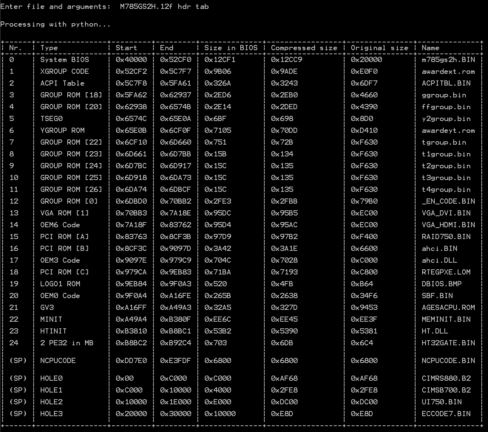Select the name ECCODE7.BIN
Screen dimensions: 488x432
coord(446,414)
